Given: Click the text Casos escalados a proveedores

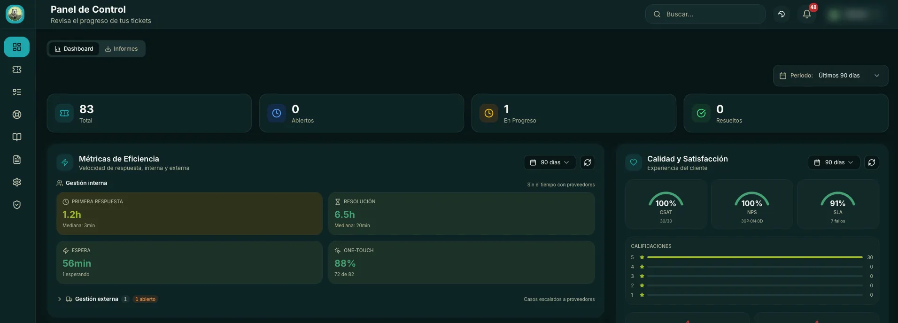Looking at the screenshot, I should coord(559,300).
